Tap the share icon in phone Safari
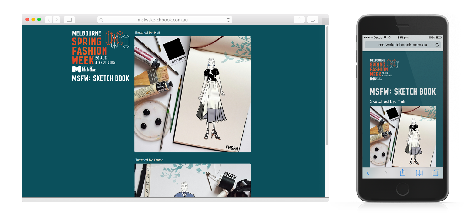 (402, 172)
